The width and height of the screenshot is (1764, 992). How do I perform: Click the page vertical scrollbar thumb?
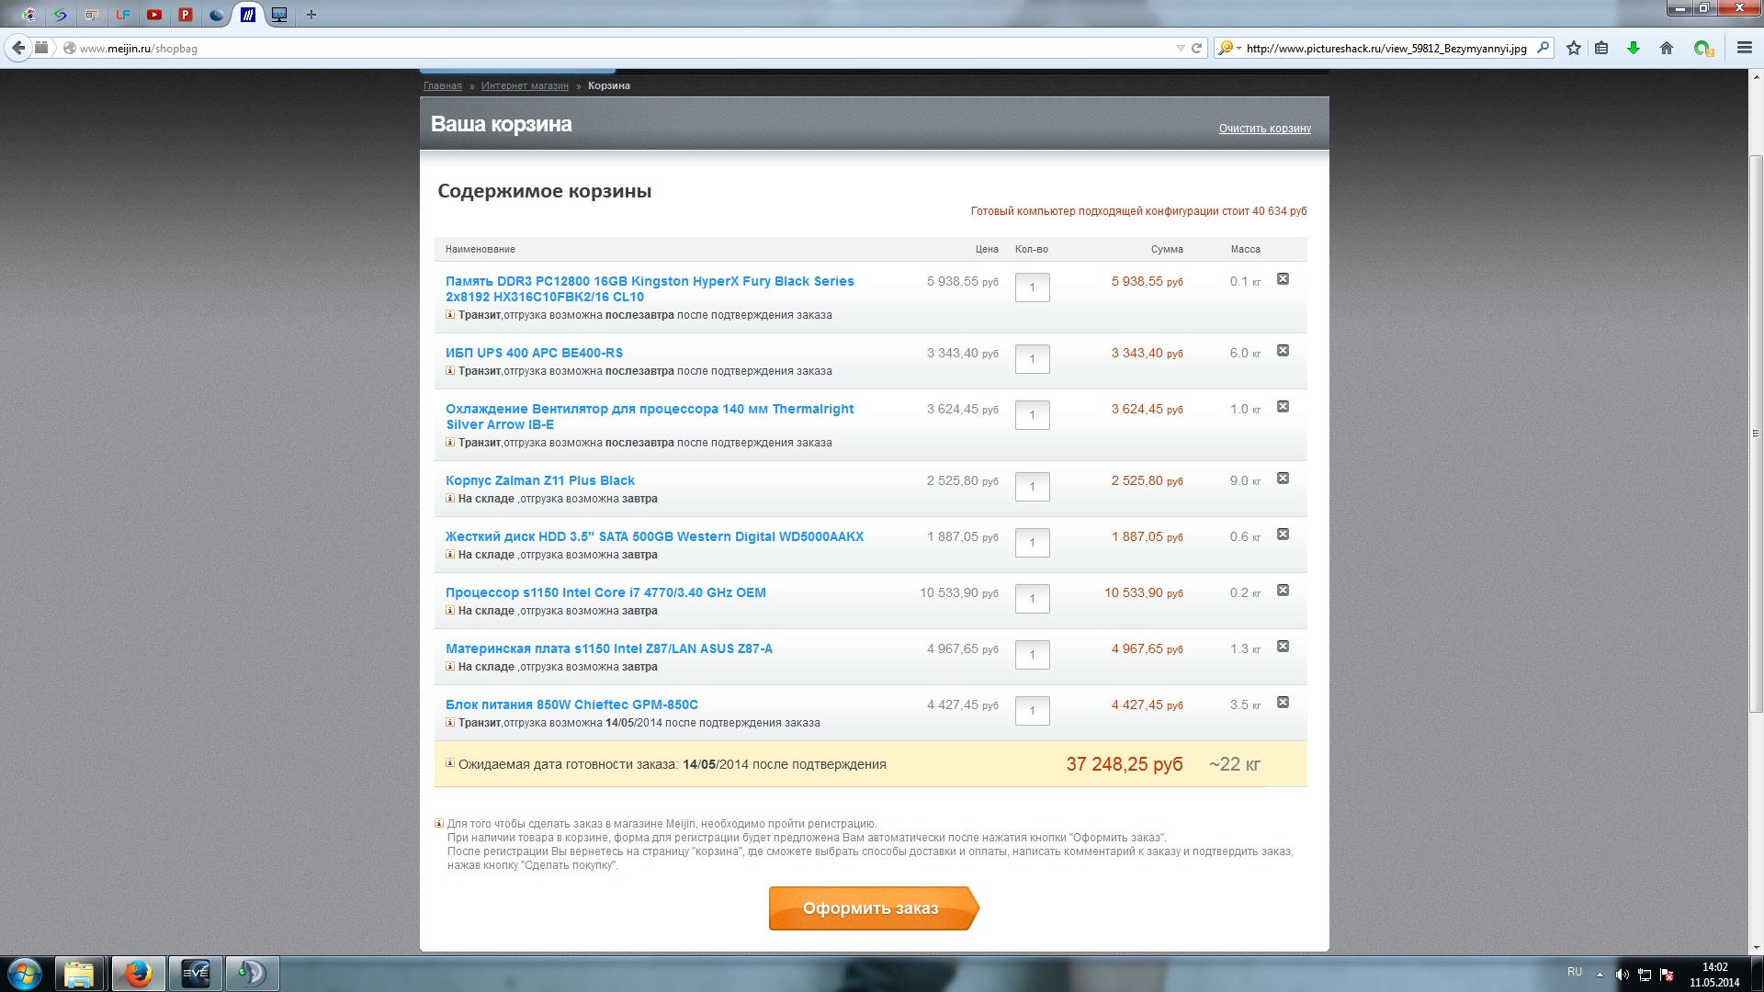tap(1756, 434)
